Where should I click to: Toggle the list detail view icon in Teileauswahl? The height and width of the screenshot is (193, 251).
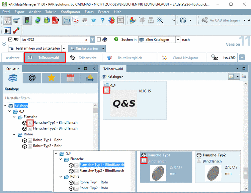(x=244, y=77)
